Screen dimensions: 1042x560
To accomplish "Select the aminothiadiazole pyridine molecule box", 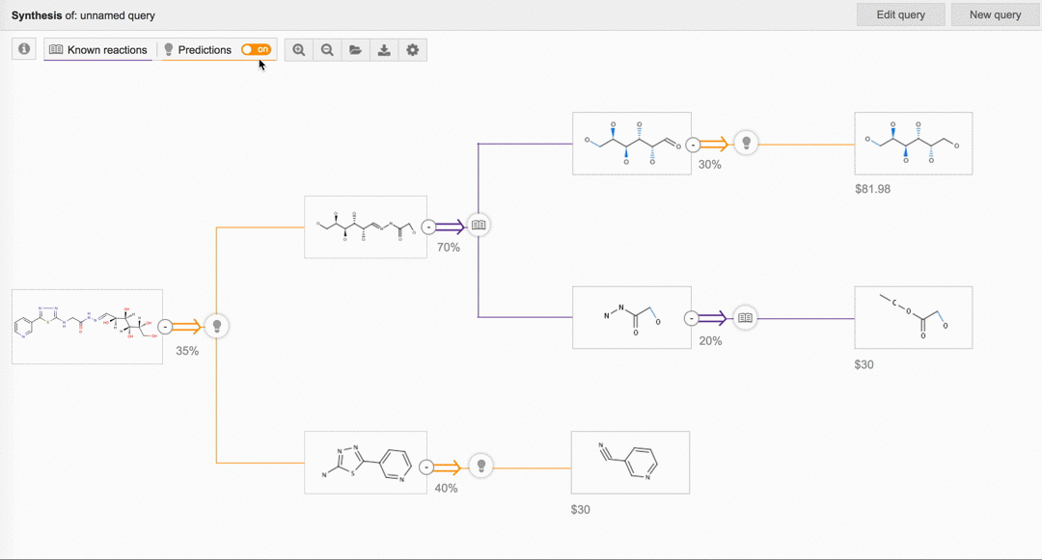I will tap(366, 463).
